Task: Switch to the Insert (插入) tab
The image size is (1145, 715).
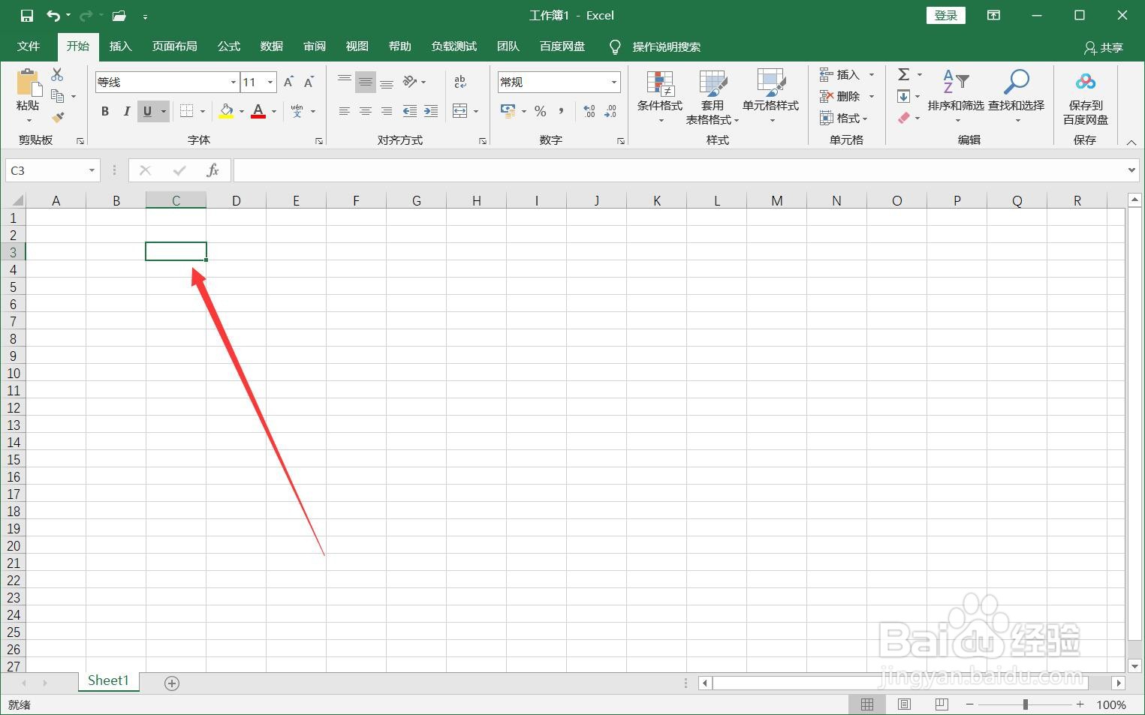Action: 121,47
